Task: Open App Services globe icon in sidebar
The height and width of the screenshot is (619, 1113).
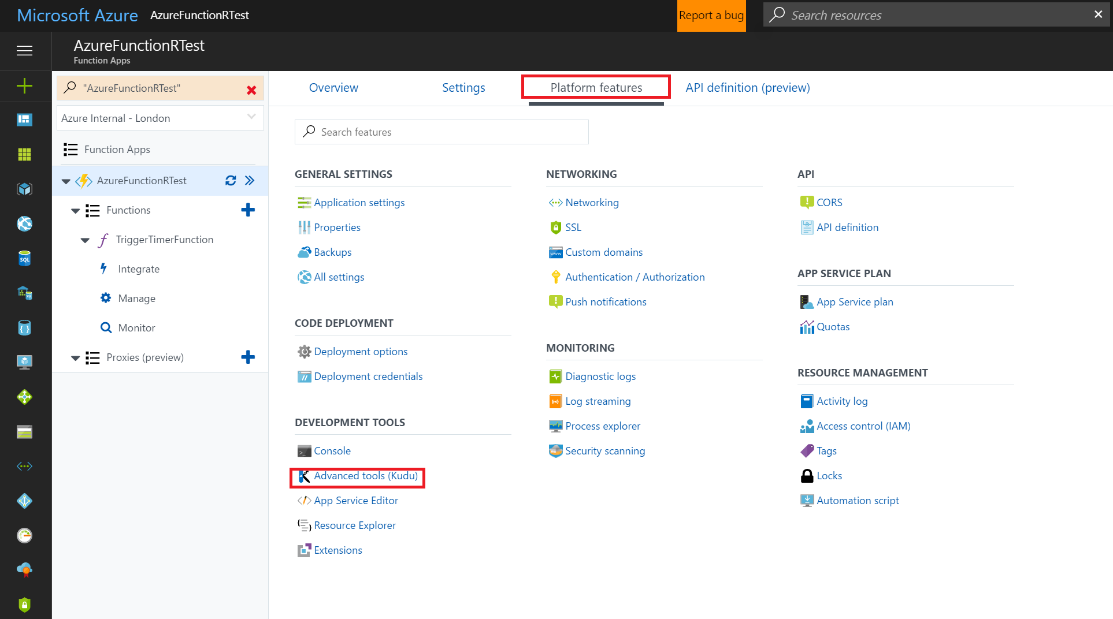Action: point(24,223)
